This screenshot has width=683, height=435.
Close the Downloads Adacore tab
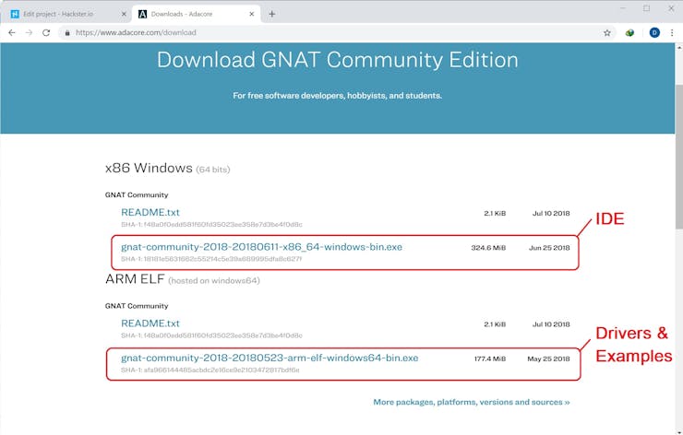click(252, 14)
